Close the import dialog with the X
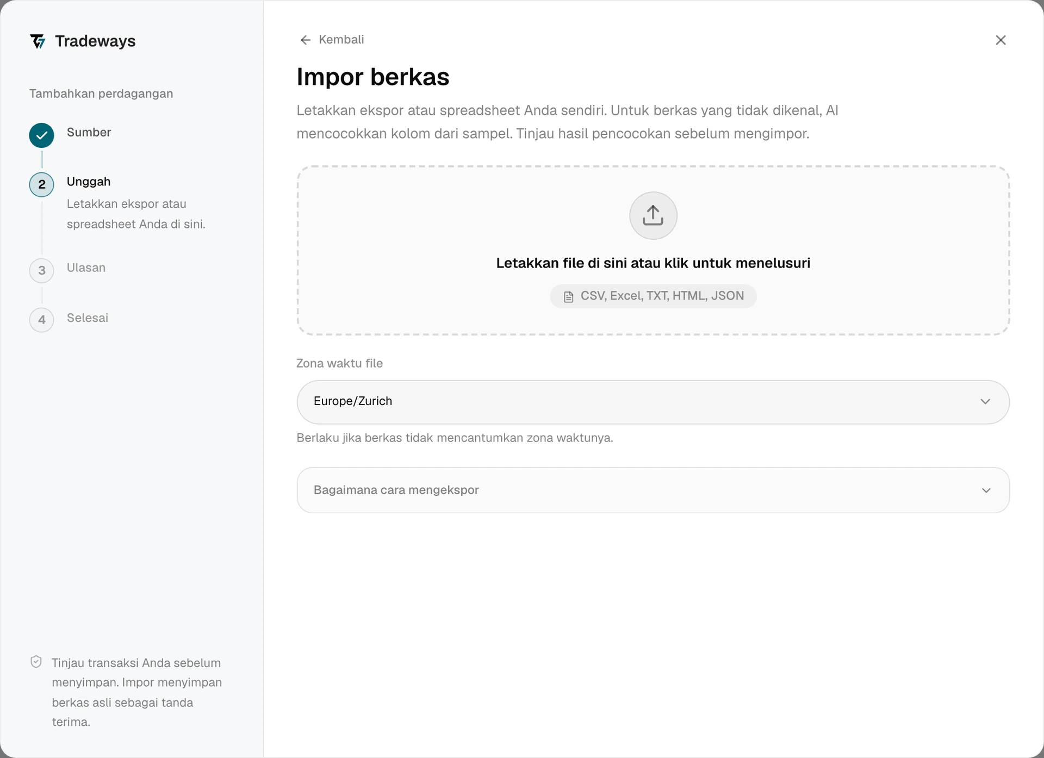 (1000, 40)
